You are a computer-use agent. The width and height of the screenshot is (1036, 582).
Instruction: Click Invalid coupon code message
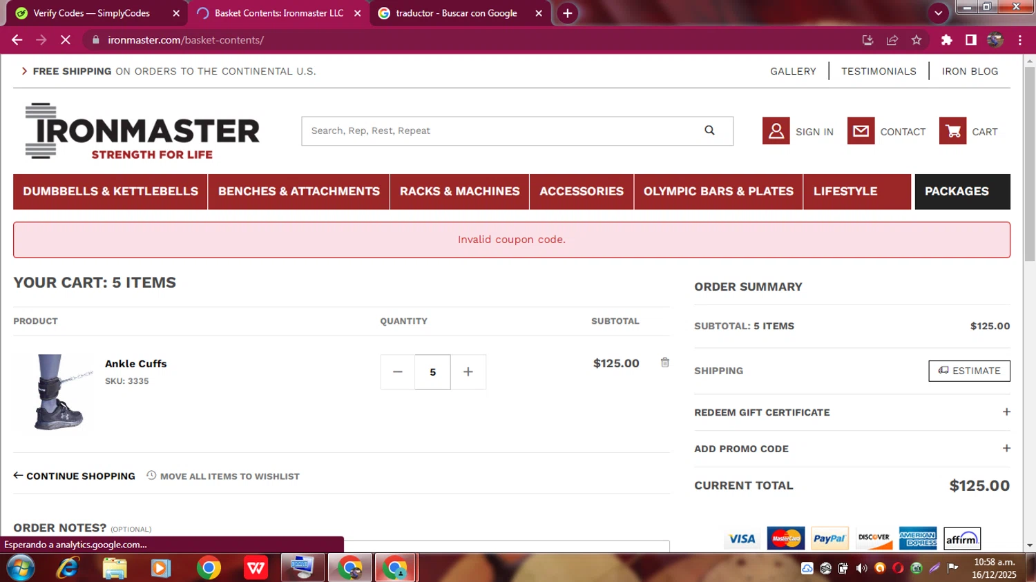coord(512,240)
